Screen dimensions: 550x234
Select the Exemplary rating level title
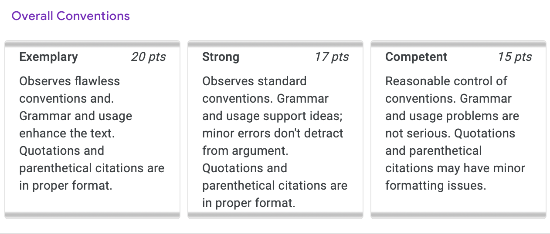pos(49,57)
